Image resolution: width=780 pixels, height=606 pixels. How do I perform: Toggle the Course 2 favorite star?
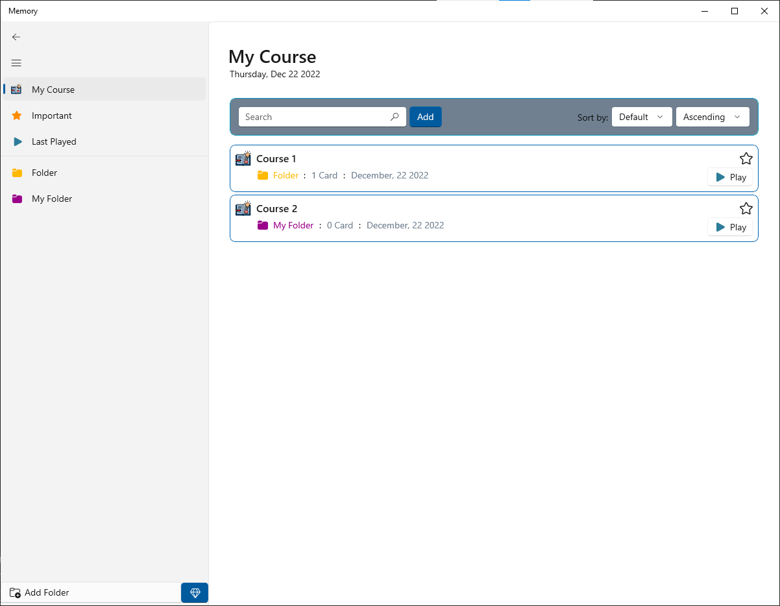pyautogui.click(x=746, y=208)
